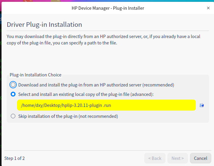
Task: Select the HP authorized server download radio button
Action: 13,85
